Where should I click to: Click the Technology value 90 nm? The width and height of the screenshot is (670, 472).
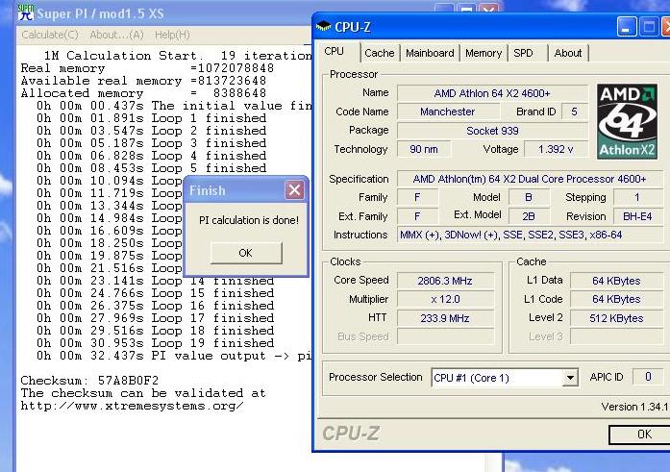(x=424, y=149)
